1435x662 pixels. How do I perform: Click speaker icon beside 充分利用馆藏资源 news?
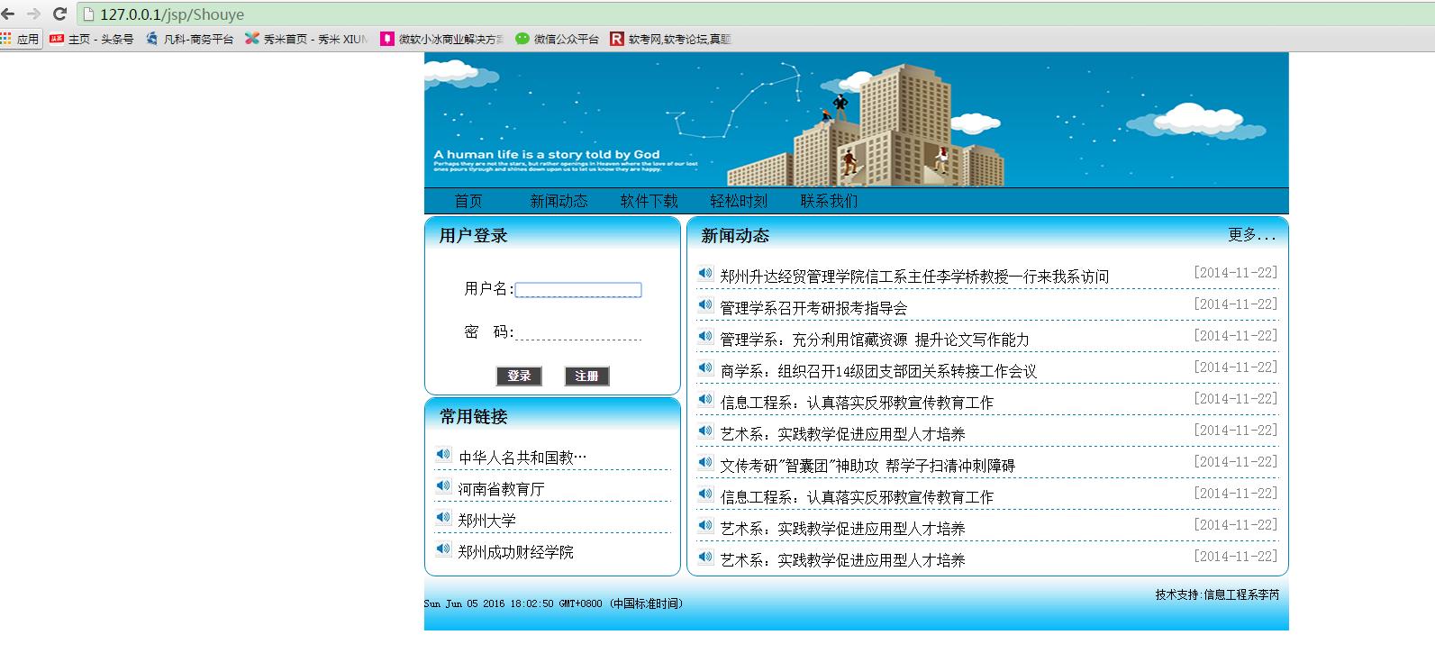pyautogui.click(x=705, y=336)
